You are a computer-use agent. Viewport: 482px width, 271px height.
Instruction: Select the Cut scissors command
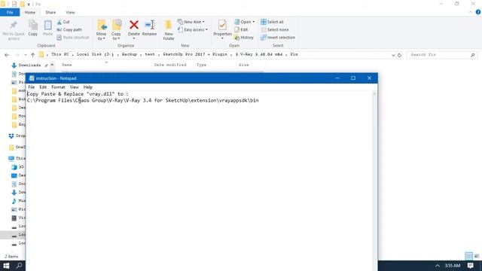click(63, 22)
